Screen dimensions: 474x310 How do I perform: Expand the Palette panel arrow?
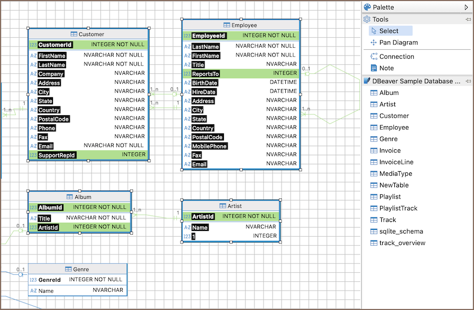466,7
